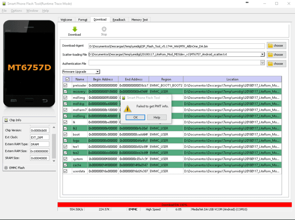Screen dimensions: 295x220
Task: Click MediaTek DA USB VCOM status entry
Action: [219, 209]
